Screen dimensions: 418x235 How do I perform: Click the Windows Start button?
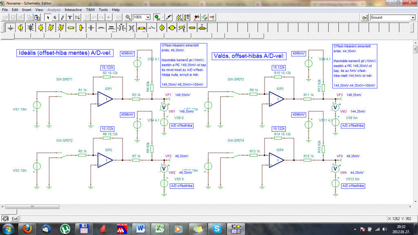tap(8, 229)
